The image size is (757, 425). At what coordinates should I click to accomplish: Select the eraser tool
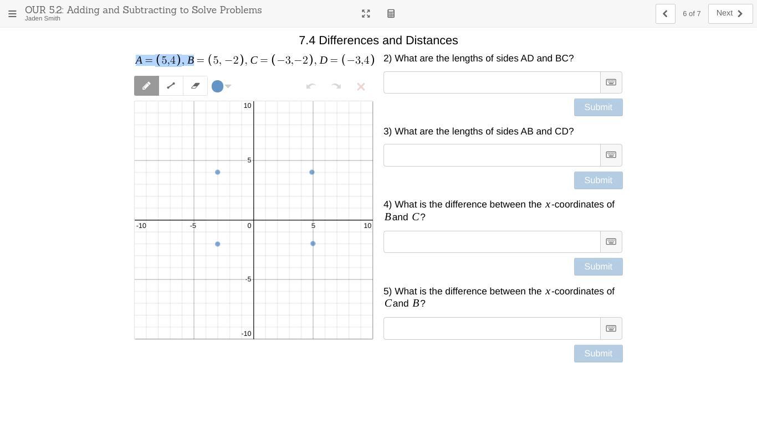pyautogui.click(x=195, y=86)
